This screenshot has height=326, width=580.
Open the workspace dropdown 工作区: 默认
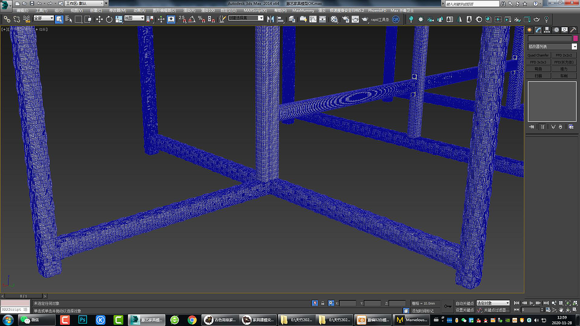tap(85, 3)
